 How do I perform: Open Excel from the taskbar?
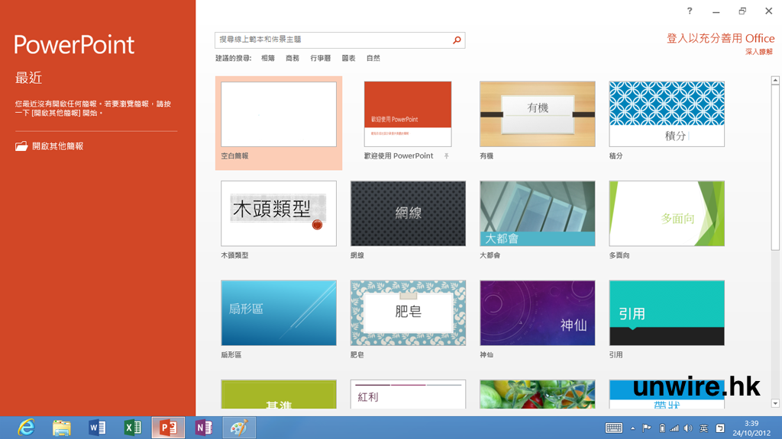point(133,428)
